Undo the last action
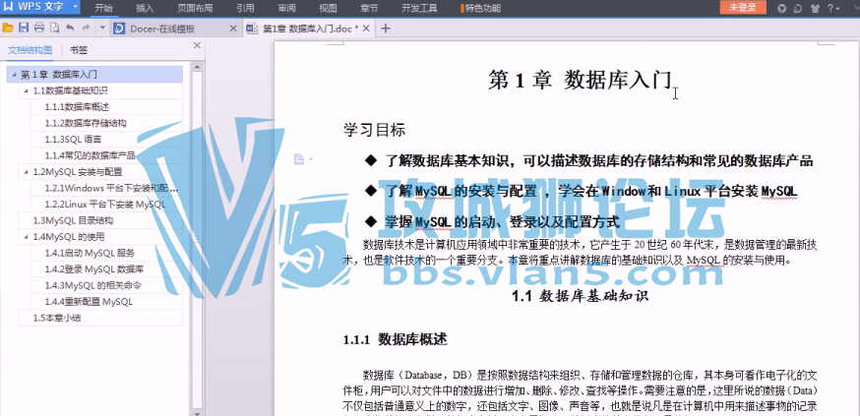Screen dimensions: 860x416 pyautogui.click(x=70, y=28)
